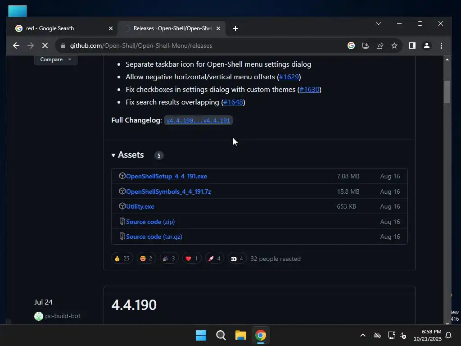
Task: Click the rocket reaction (4)
Action: (214, 258)
